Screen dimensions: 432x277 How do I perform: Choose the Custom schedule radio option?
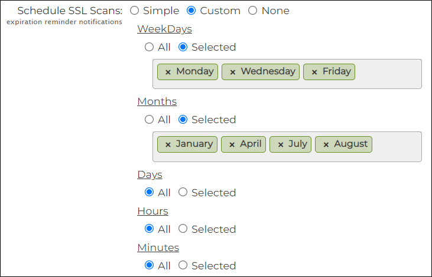(191, 11)
